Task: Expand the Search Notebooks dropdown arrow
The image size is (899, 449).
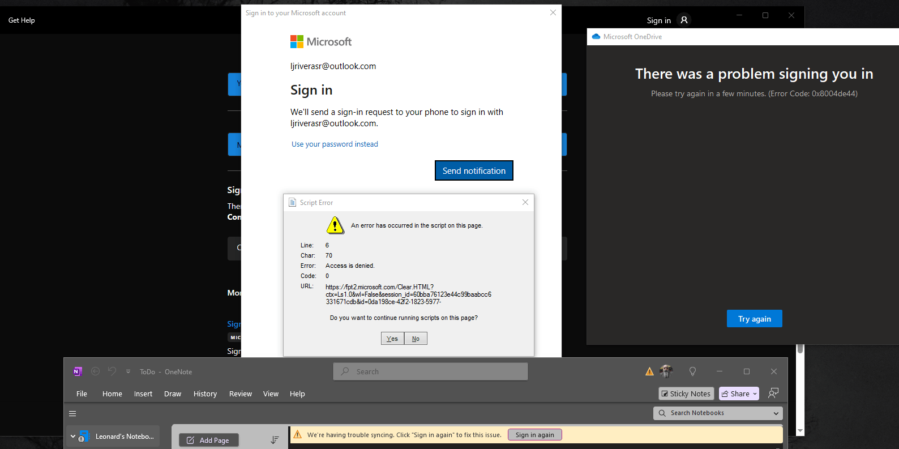Action: click(776, 413)
